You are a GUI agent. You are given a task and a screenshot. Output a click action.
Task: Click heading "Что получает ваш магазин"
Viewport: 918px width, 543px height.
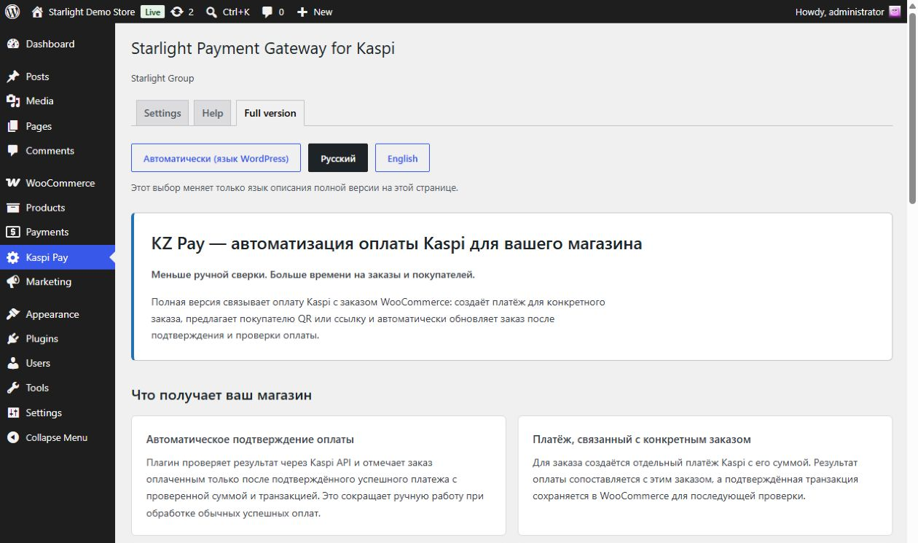pyautogui.click(x=221, y=395)
